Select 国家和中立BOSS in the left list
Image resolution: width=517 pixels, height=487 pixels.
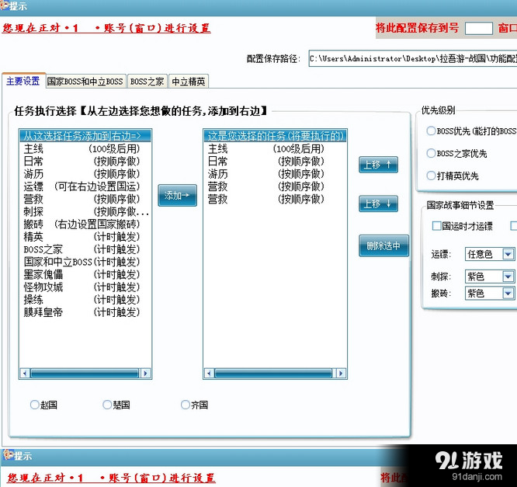85,262
